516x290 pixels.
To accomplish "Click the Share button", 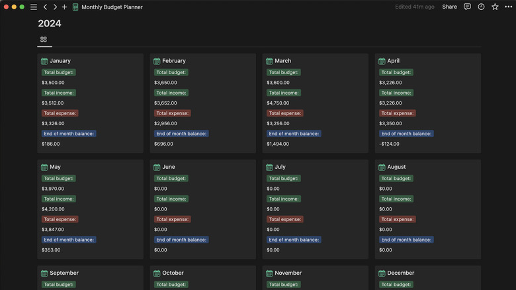I will click(x=449, y=7).
